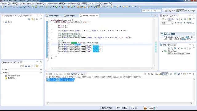The width and height of the screenshot is (197, 111).
Task: Toggle Categorized presentation in Task List
Action: (x=170, y=19)
